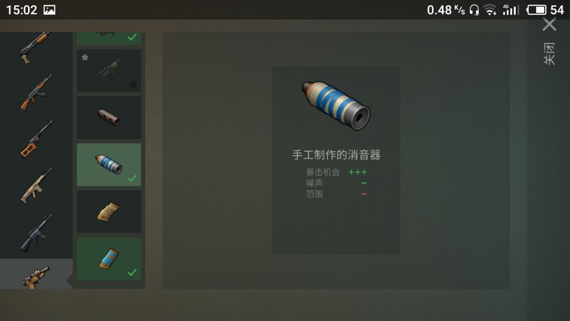Select the highlighted handmade pistol
Viewport: 570px width, 321px height.
[36, 277]
